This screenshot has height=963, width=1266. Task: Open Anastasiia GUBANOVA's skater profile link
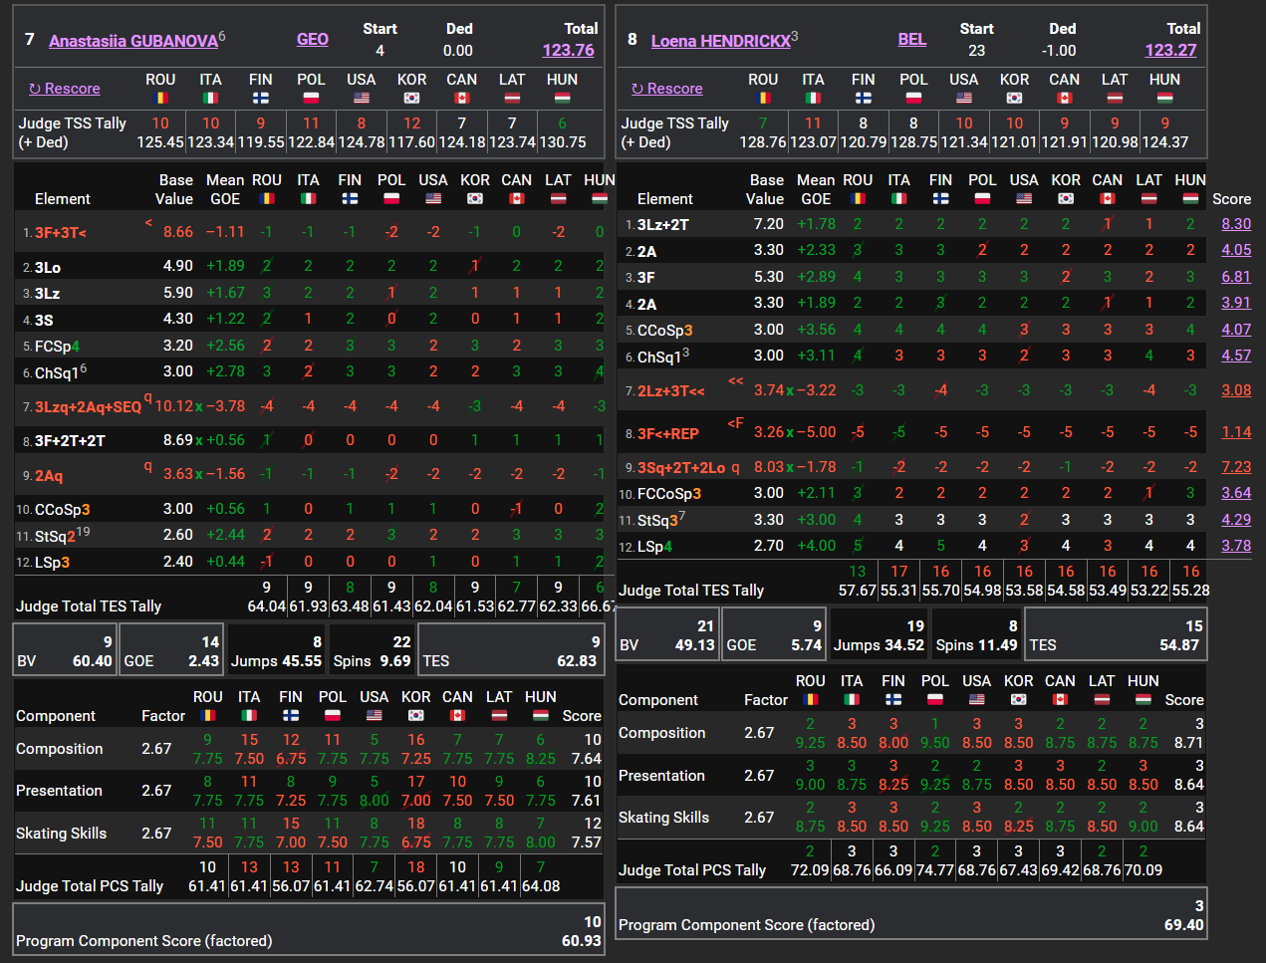click(133, 41)
